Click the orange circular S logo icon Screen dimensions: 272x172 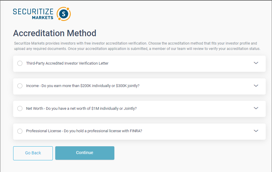[64, 14]
